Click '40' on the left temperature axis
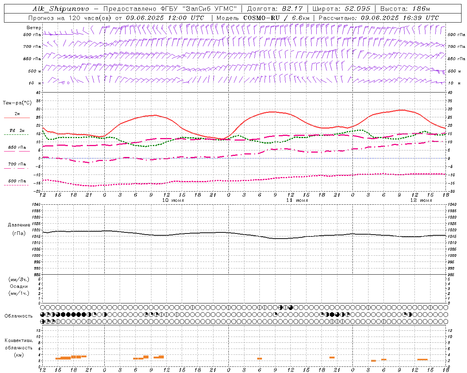The height and width of the screenshot is (373, 467). 38,93
